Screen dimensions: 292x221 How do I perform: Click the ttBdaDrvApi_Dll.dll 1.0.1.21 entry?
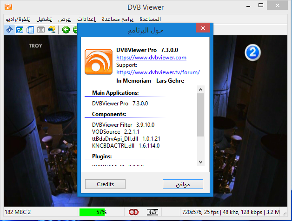(126, 139)
